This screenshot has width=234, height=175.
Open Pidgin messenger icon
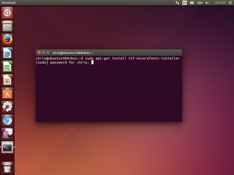[7, 134]
